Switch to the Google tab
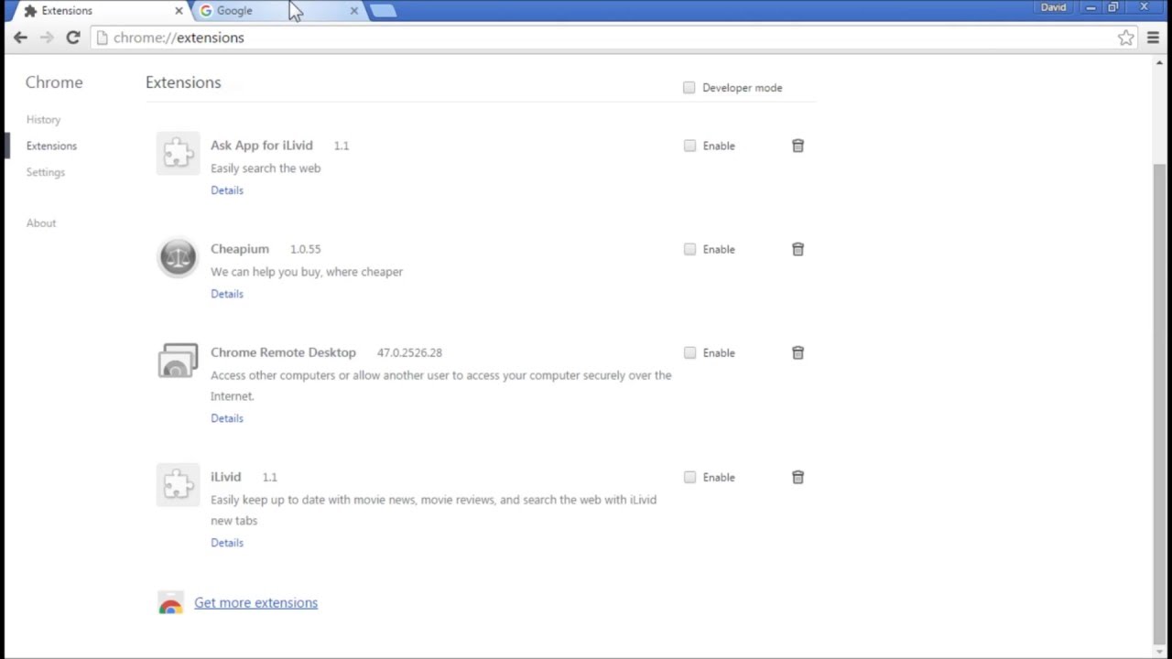The image size is (1172, 659). tap(273, 11)
